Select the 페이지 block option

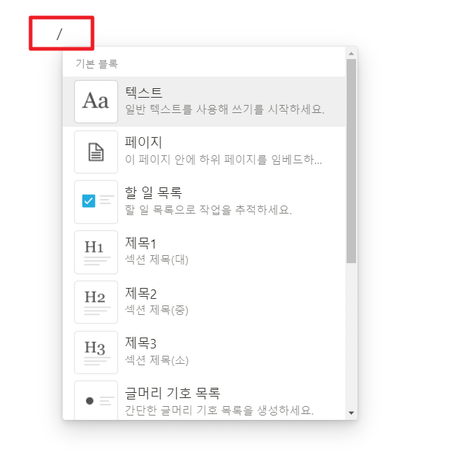pyautogui.click(x=204, y=152)
